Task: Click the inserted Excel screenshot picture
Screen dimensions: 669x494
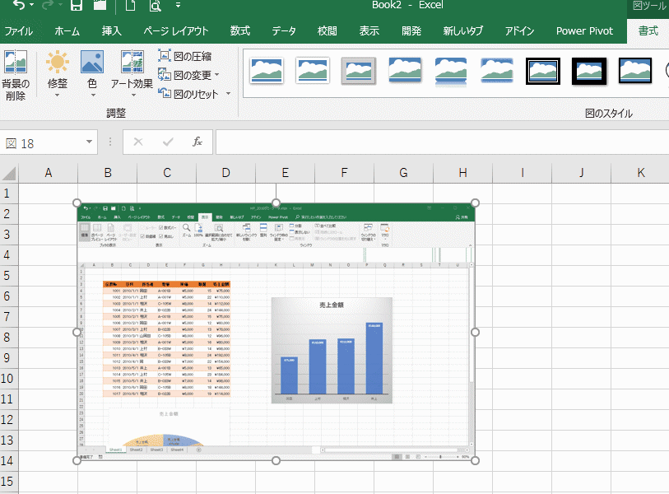Action: [x=276, y=332]
